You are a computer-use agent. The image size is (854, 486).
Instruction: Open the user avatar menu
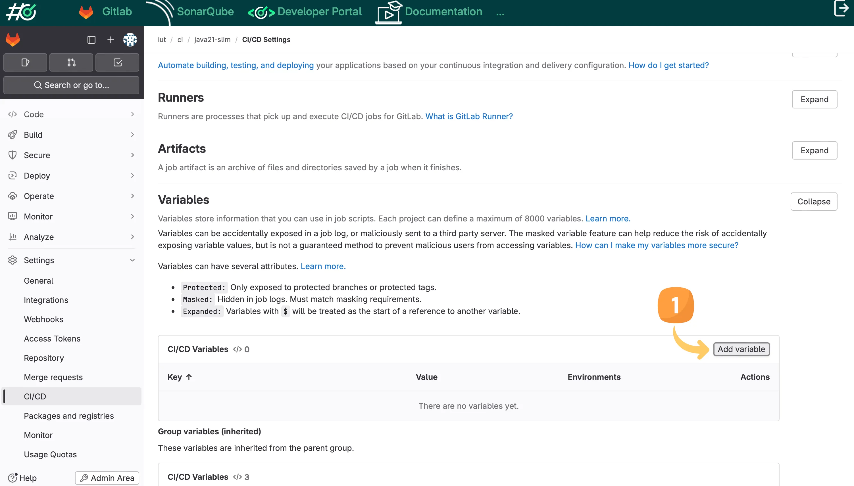(x=130, y=40)
